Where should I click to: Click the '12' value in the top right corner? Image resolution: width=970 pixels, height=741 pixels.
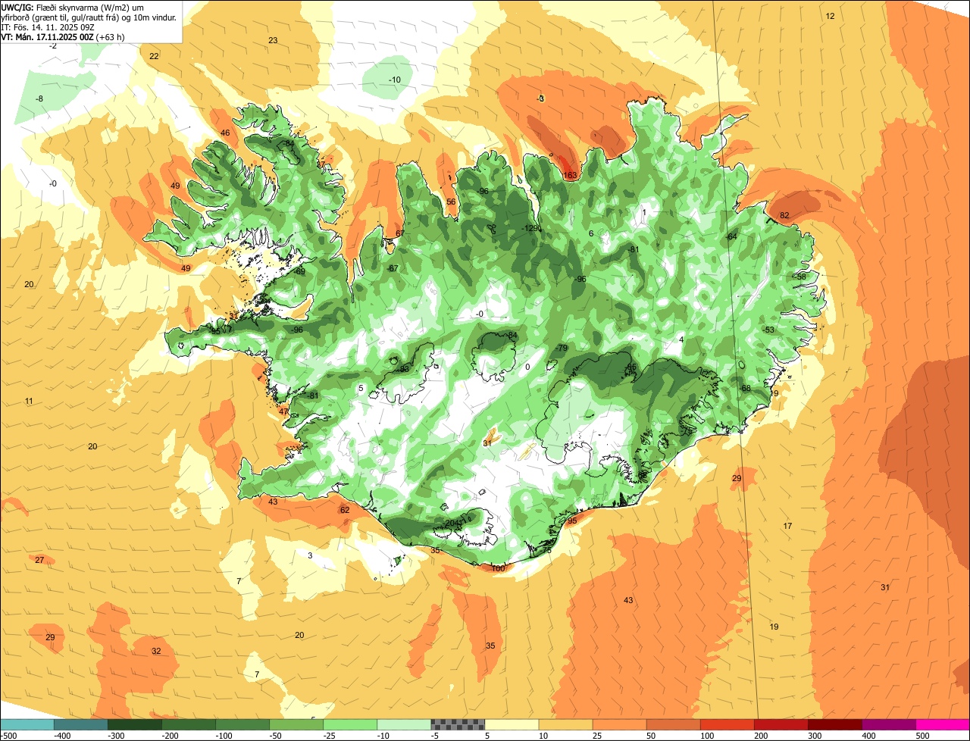(830, 16)
